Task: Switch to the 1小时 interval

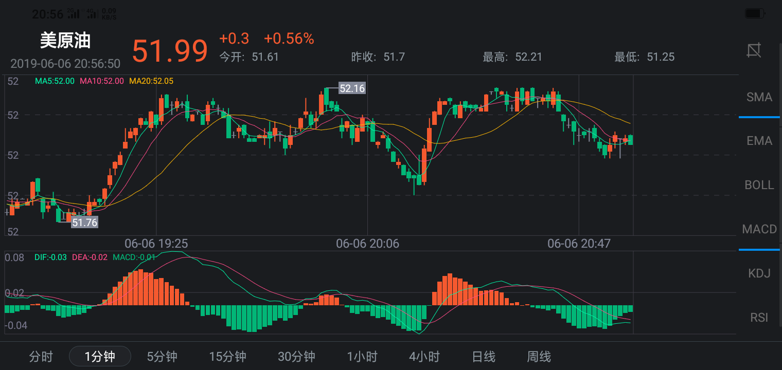Action: 362,356
